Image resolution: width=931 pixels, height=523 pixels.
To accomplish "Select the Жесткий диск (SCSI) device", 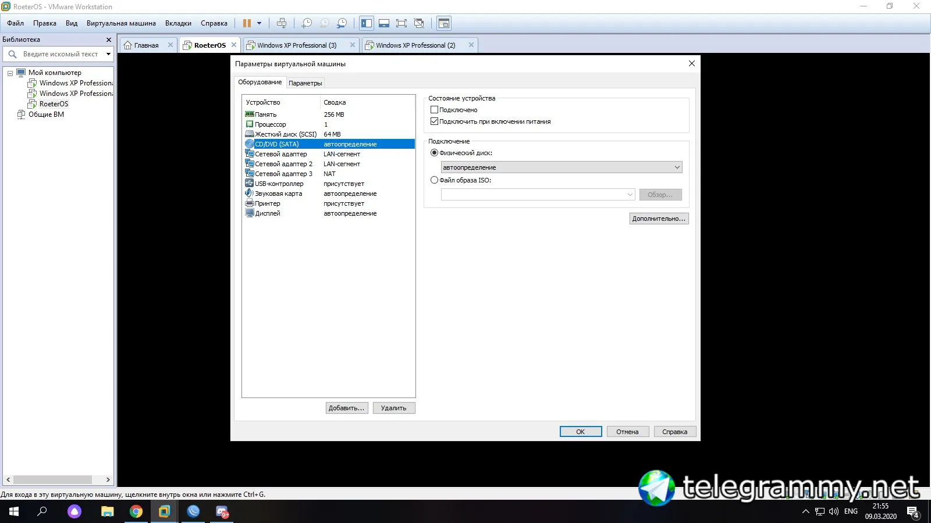I will [329, 134].
